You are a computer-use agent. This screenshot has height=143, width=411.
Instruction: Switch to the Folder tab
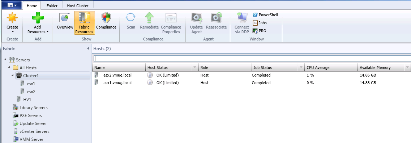coord(52,5)
